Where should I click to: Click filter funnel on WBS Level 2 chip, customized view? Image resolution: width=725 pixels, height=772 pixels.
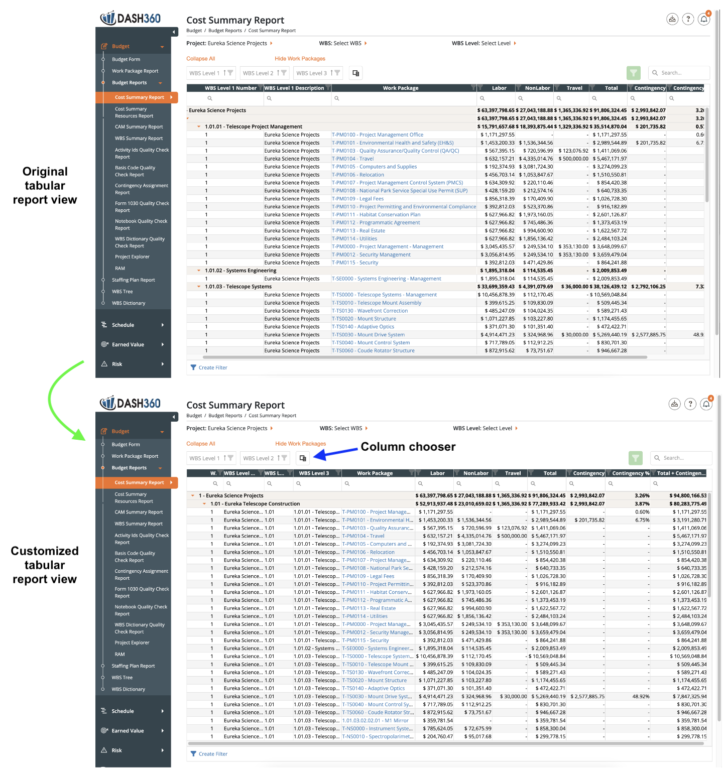tap(284, 458)
